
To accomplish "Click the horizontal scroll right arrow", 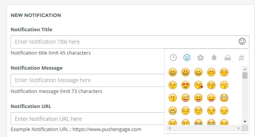I will tap(239, 128).
